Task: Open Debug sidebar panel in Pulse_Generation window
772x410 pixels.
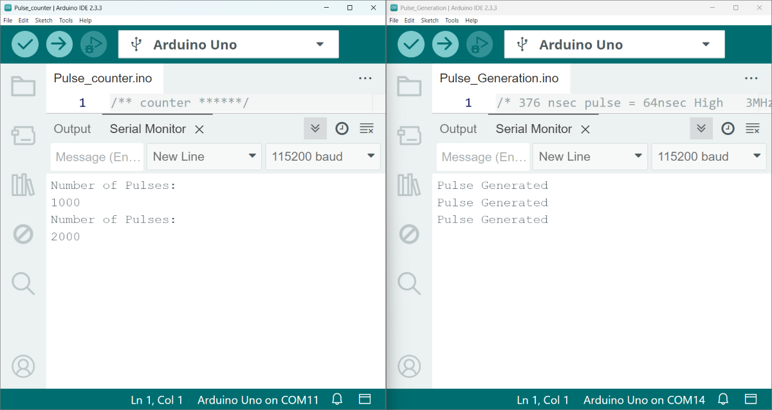Action: [x=409, y=234]
